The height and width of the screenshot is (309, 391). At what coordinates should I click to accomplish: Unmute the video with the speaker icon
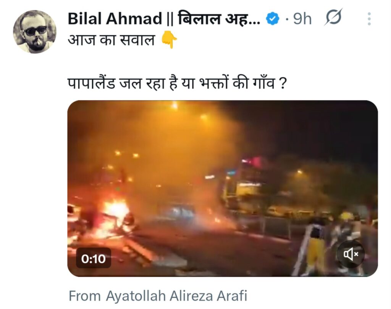tap(351, 254)
